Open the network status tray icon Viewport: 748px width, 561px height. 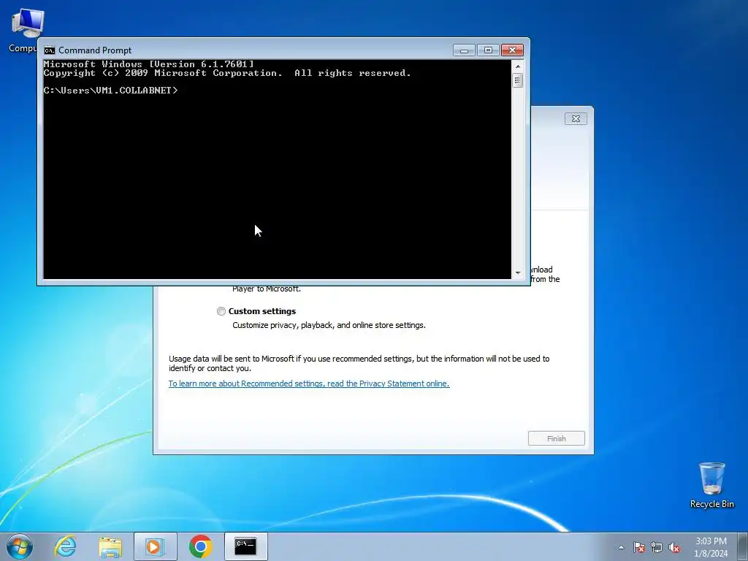[657, 547]
